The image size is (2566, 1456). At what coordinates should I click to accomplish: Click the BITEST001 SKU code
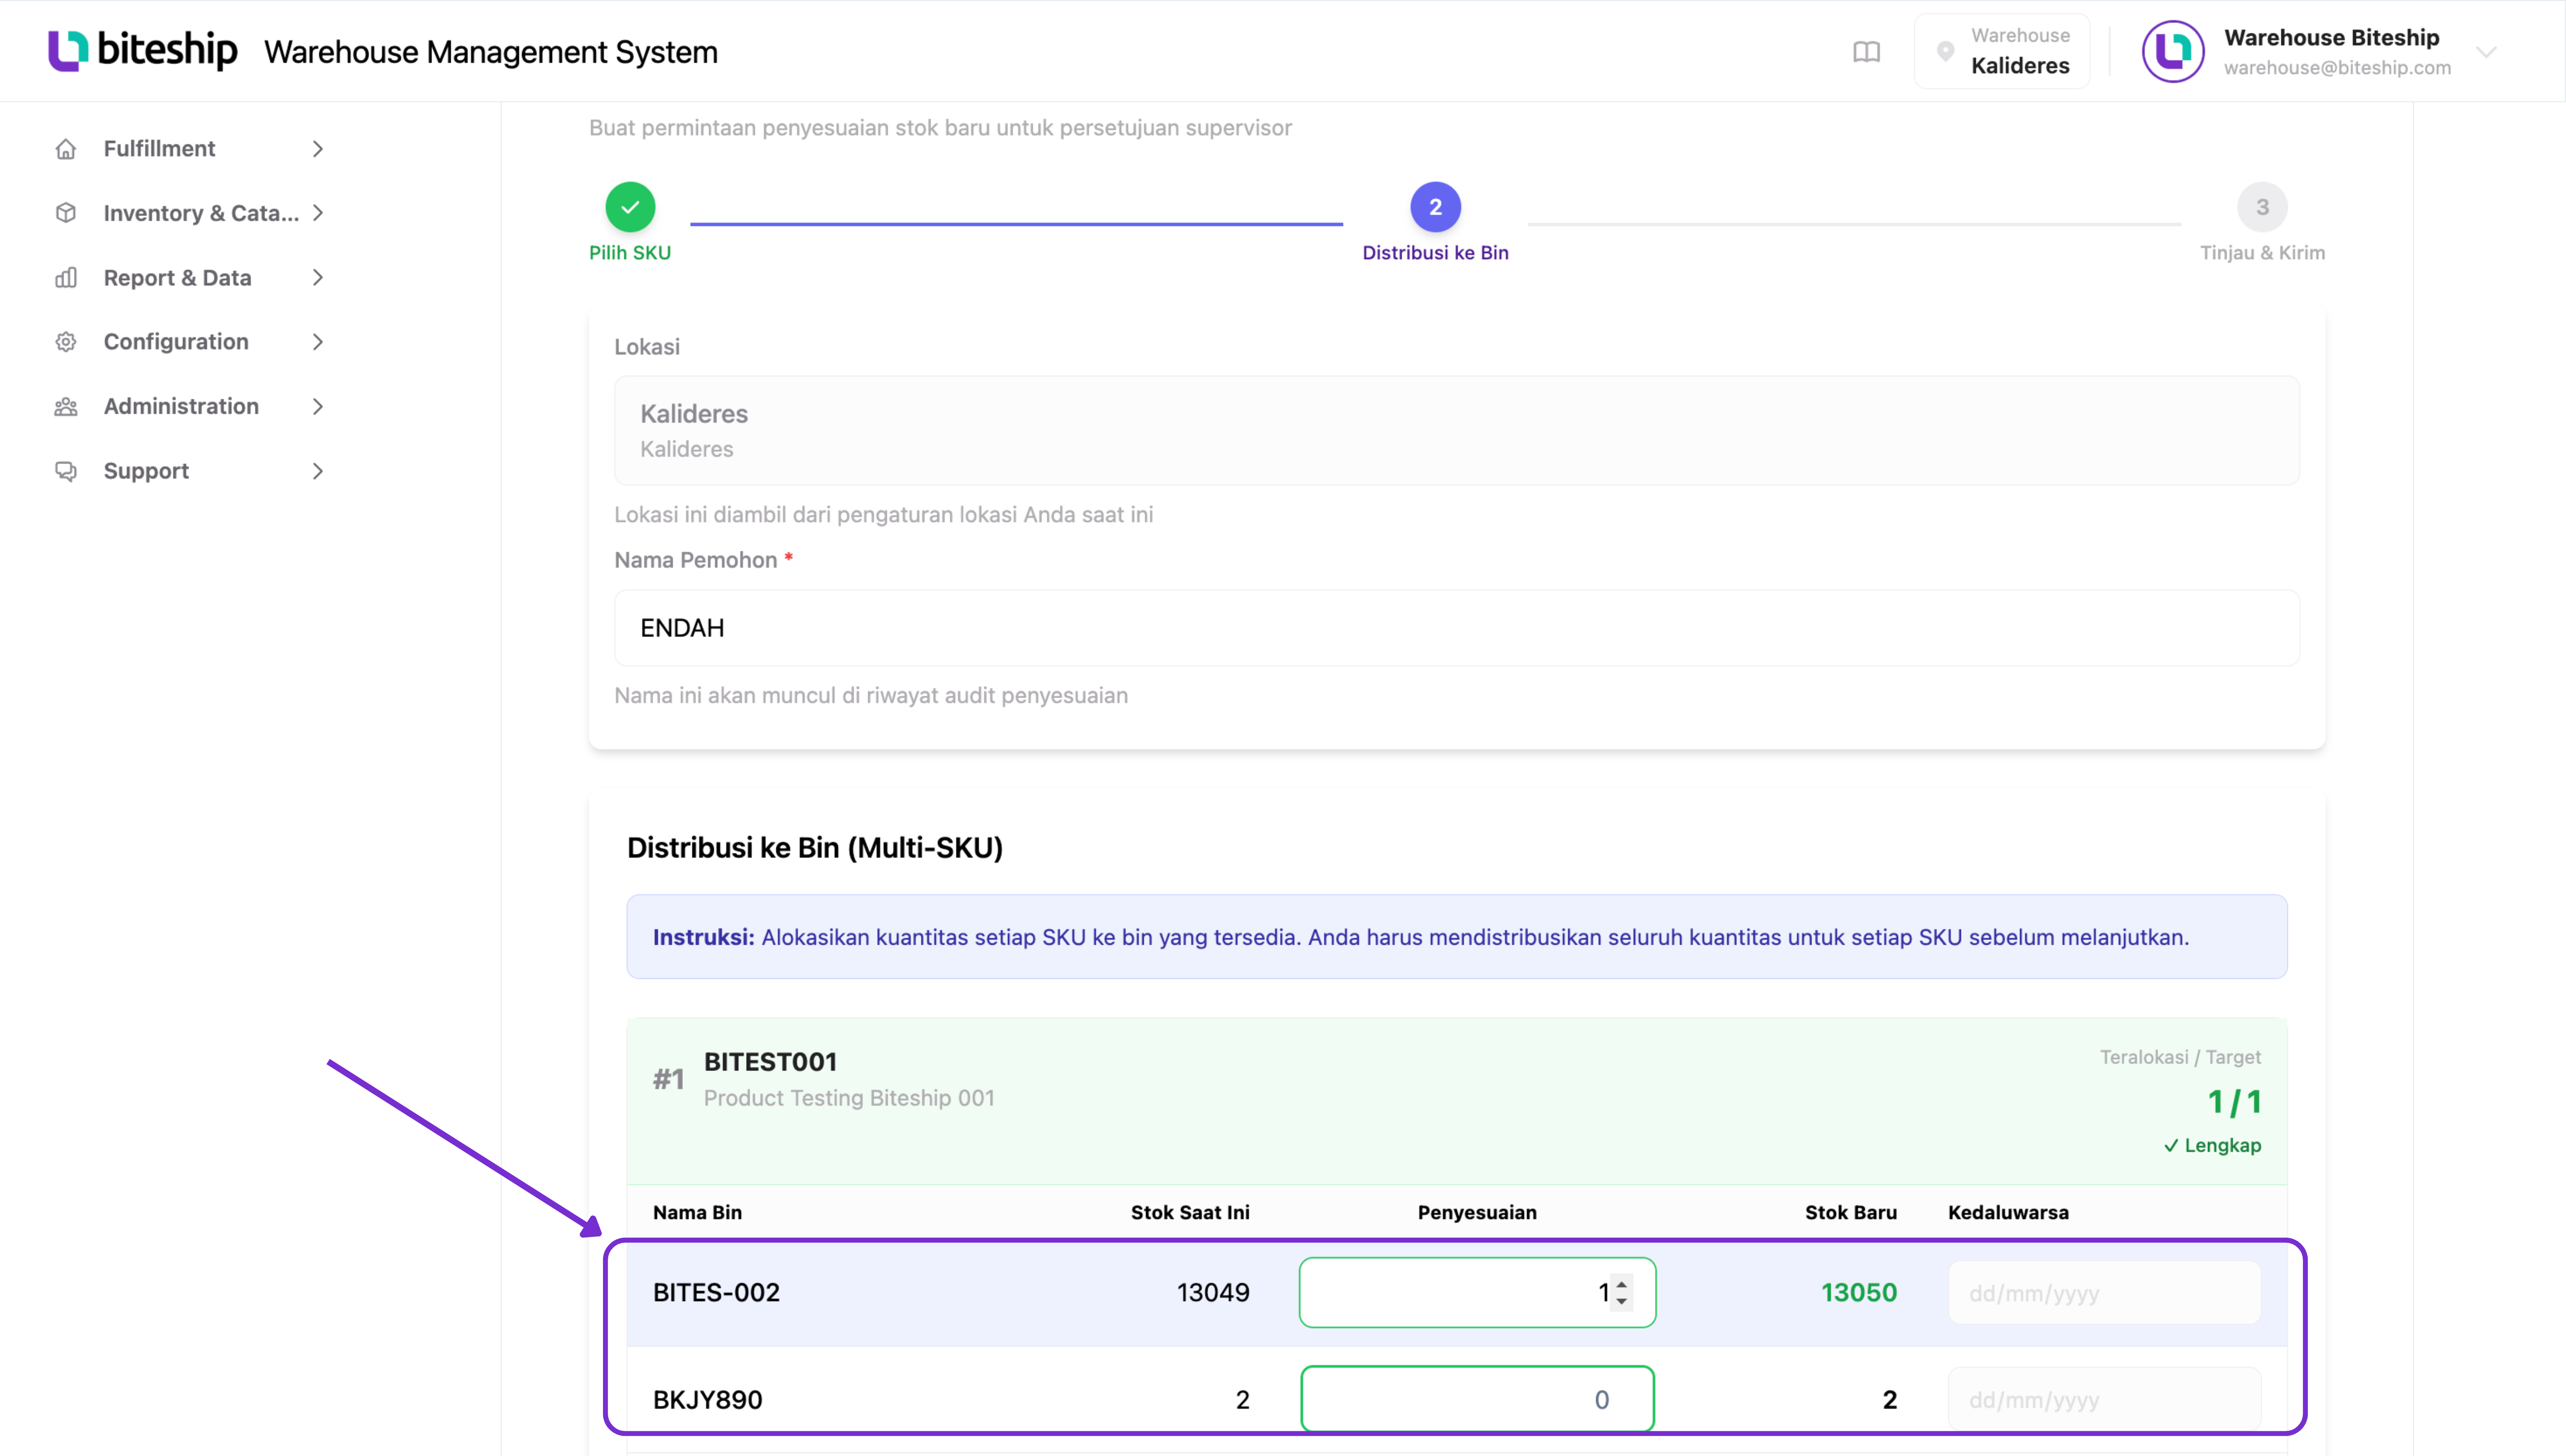pyautogui.click(x=770, y=1062)
